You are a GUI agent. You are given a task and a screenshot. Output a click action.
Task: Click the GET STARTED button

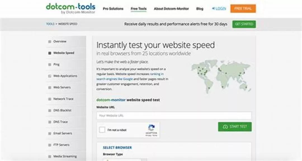[244, 24]
